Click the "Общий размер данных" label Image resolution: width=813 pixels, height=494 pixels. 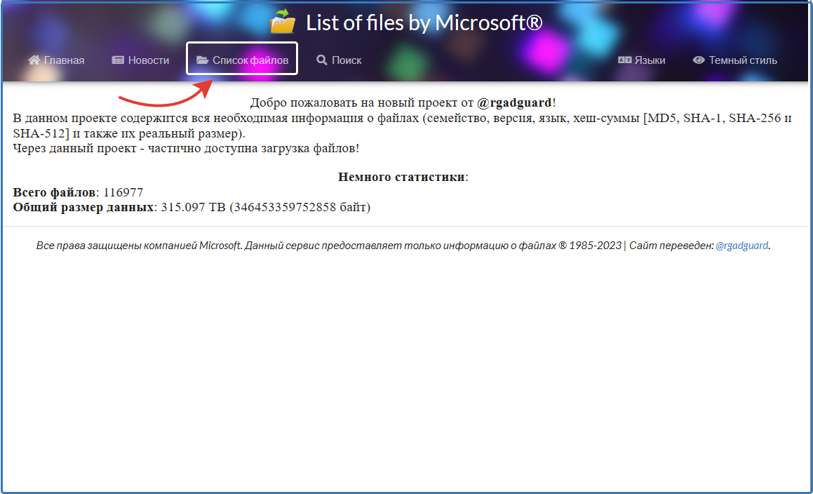(x=83, y=208)
